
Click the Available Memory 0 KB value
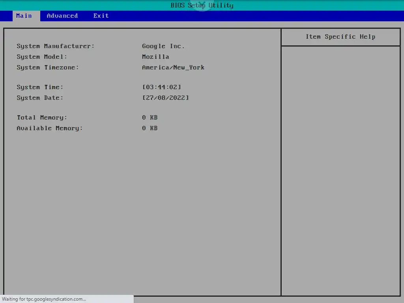tap(150, 128)
